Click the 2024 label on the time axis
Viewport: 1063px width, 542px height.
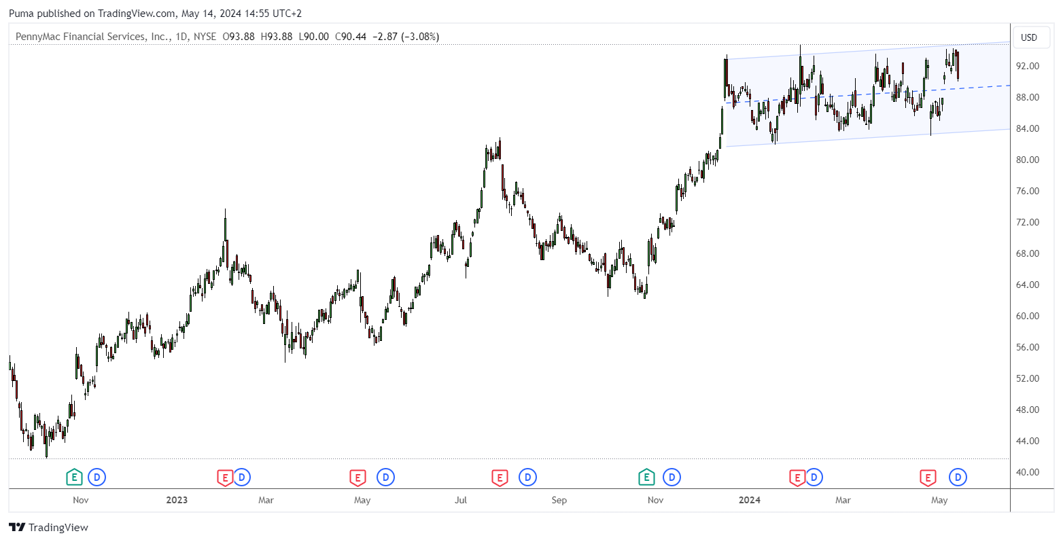click(x=750, y=501)
